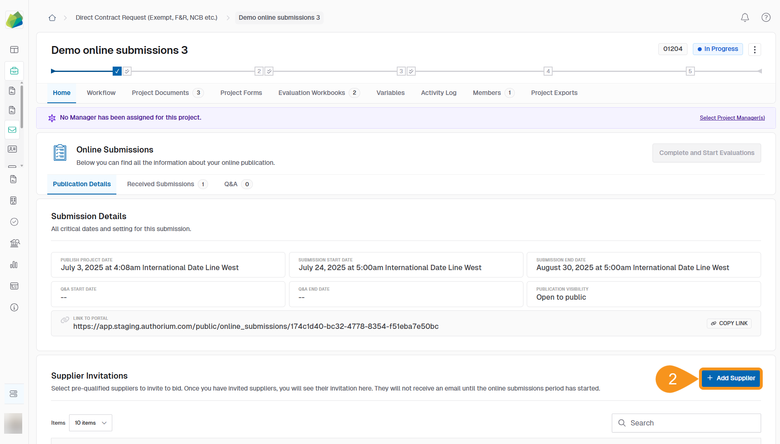
Task: Open the notifications bell icon
Action: [745, 18]
